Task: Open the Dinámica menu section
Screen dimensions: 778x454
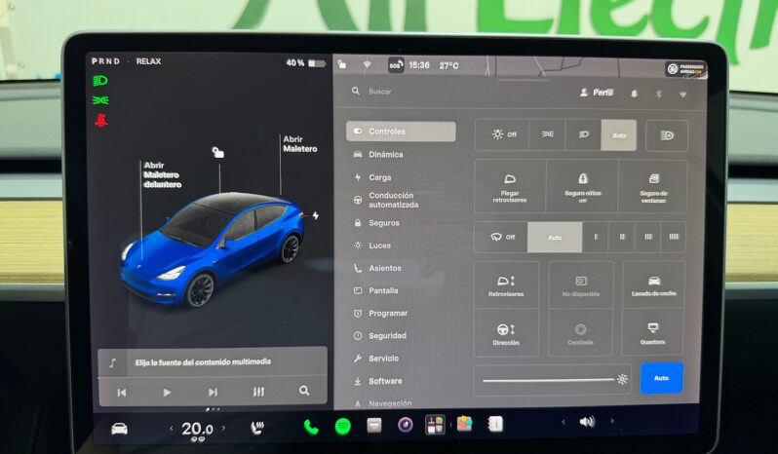Action: 378,155
